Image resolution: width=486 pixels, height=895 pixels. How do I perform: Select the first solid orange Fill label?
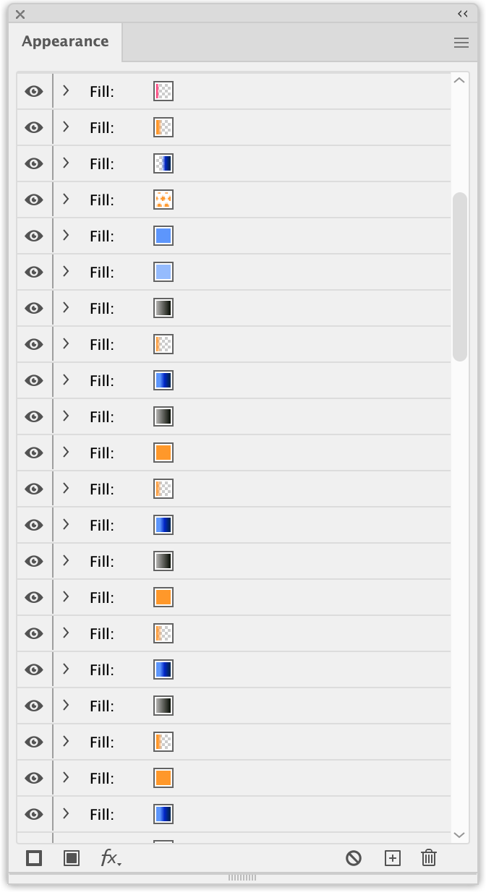point(102,453)
